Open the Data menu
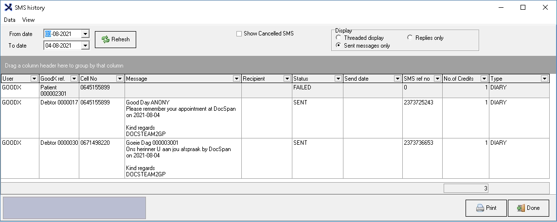Image resolution: width=557 pixels, height=222 pixels. point(10,20)
